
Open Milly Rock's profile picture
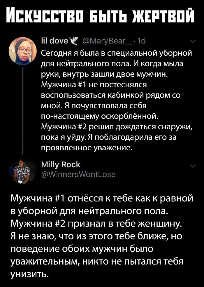23,171
